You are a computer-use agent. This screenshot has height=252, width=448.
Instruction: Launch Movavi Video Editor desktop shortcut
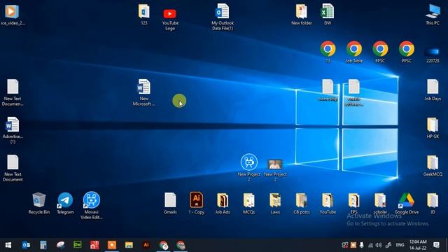click(x=92, y=199)
